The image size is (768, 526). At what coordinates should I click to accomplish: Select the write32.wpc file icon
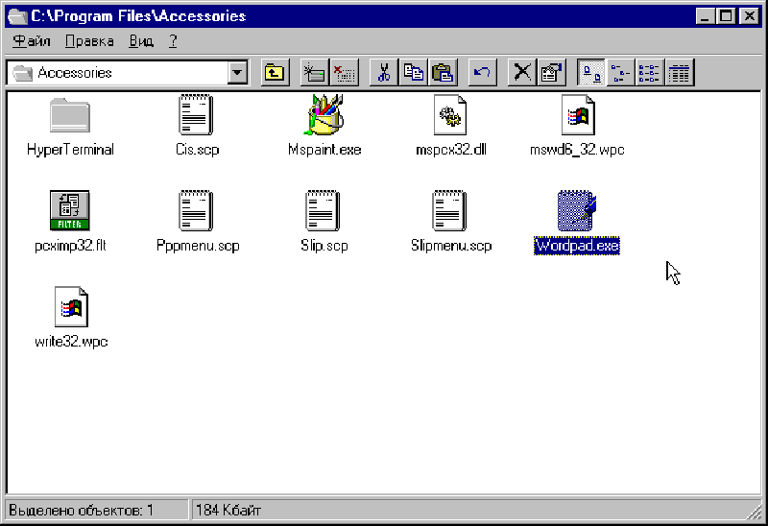(71, 306)
